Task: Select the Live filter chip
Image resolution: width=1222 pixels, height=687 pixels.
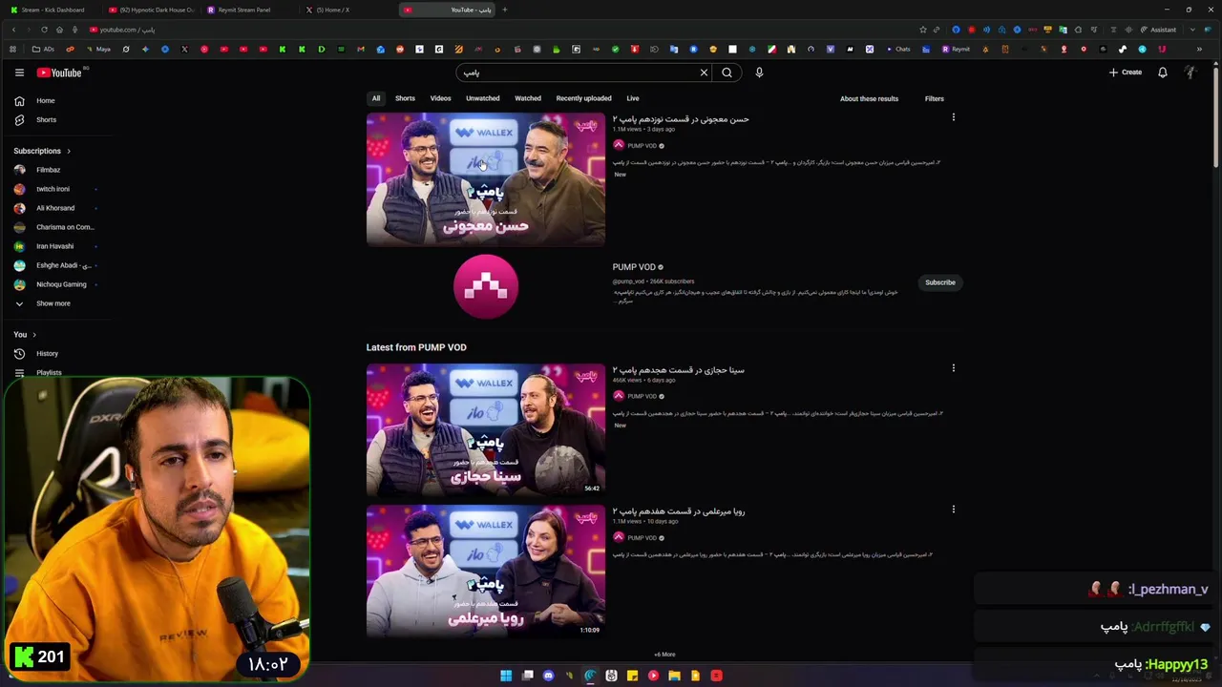Action: pos(633,98)
